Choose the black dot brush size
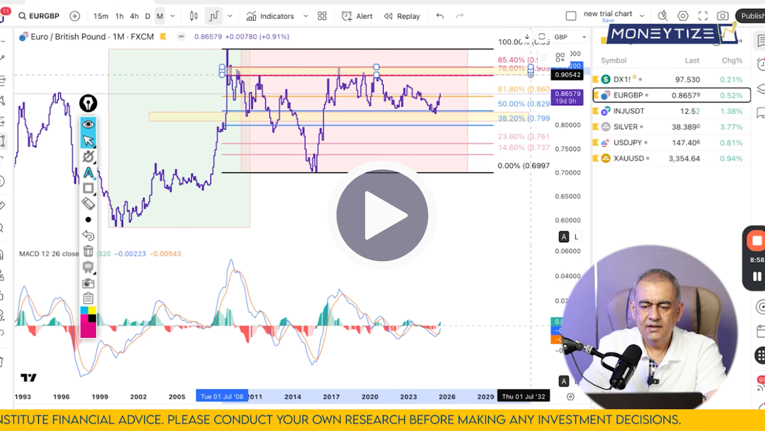The height and width of the screenshot is (431, 765). click(88, 220)
